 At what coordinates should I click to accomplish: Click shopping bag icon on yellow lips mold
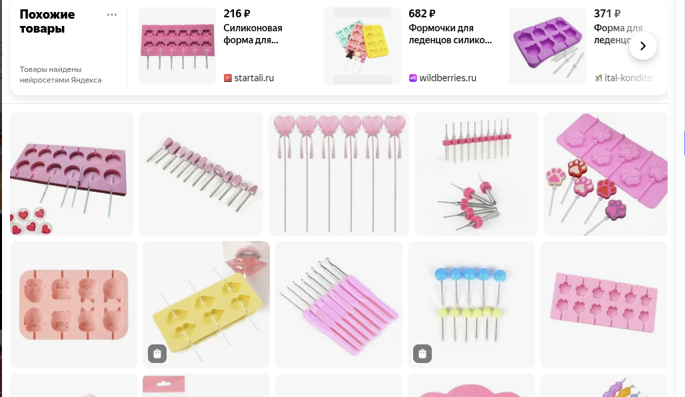157,353
